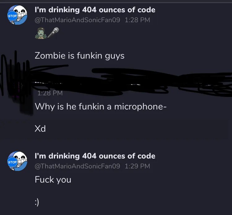Click the STOP sign in the top avatar

12,16
